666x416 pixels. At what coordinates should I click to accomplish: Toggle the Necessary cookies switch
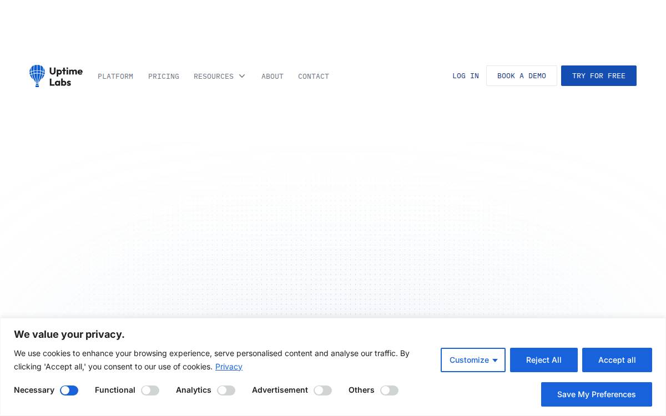69,390
